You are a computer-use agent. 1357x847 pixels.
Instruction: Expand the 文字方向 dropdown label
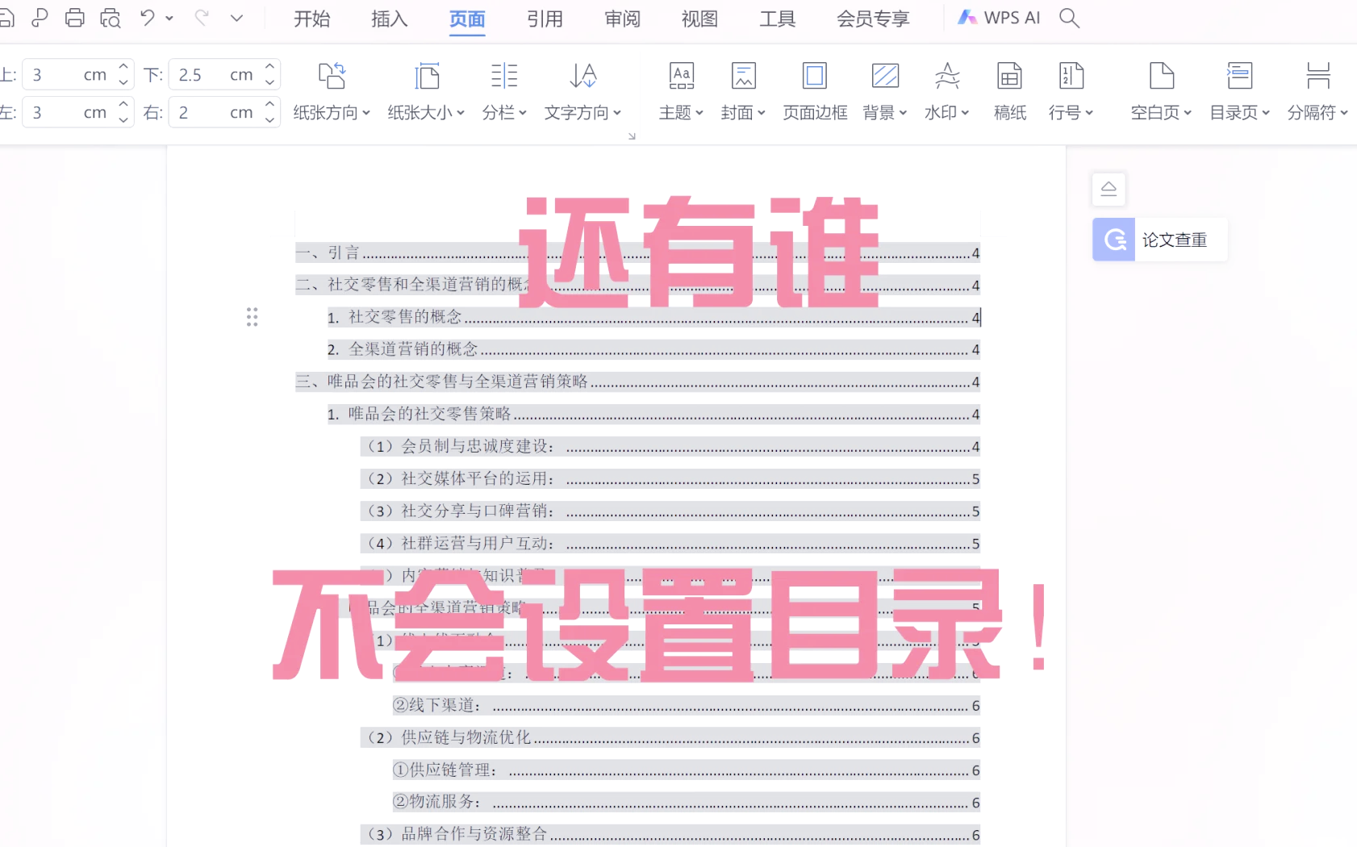tap(582, 113)
